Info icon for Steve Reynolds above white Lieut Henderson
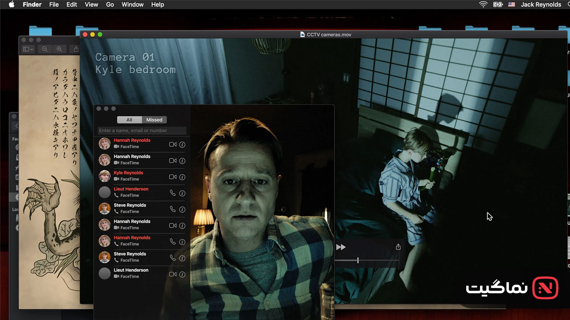The height and width of the screenshot is (320, 570). [182, 258]
